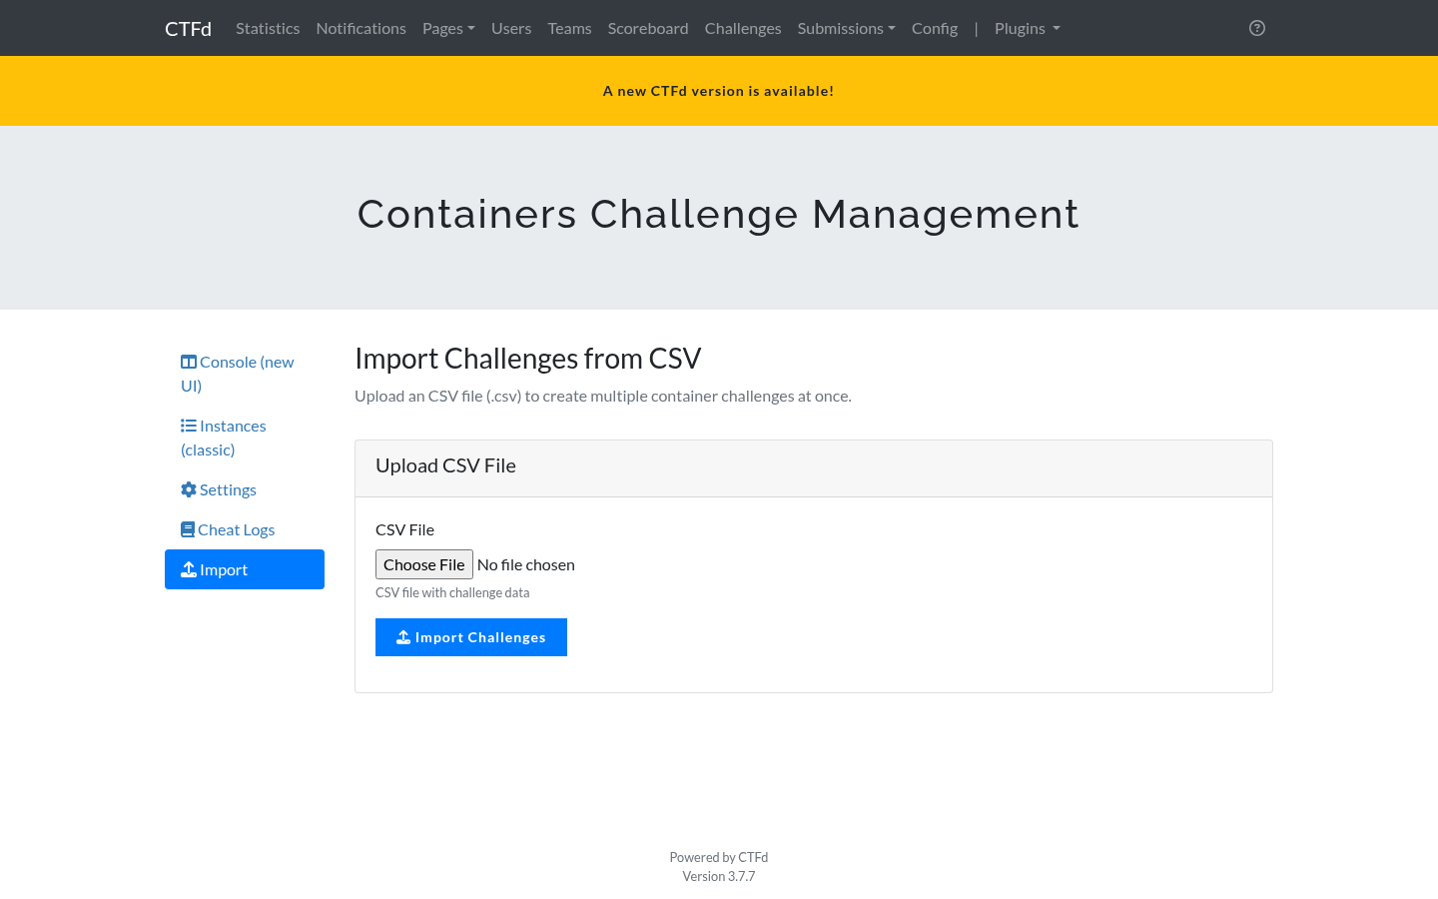
Task: Expand the Pages dropdown menu
Action: pyautogui.click(x=448, y=28)
